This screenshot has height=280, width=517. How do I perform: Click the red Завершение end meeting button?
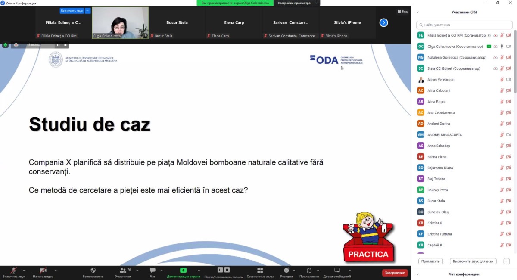pos(395,273)
